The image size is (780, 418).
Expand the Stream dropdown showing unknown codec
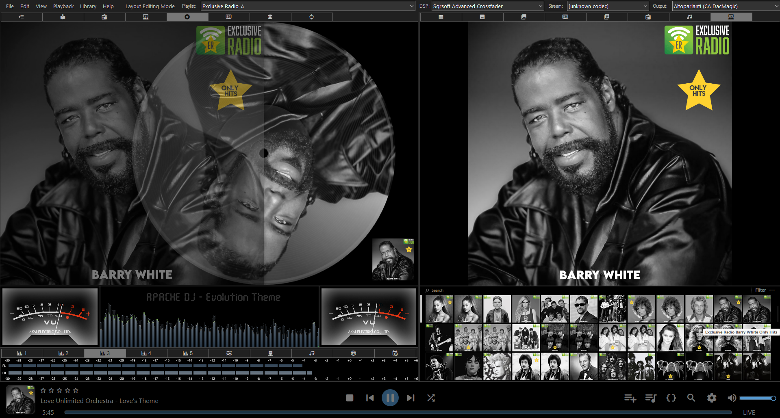pyautogui.click(x=608, y=6)
